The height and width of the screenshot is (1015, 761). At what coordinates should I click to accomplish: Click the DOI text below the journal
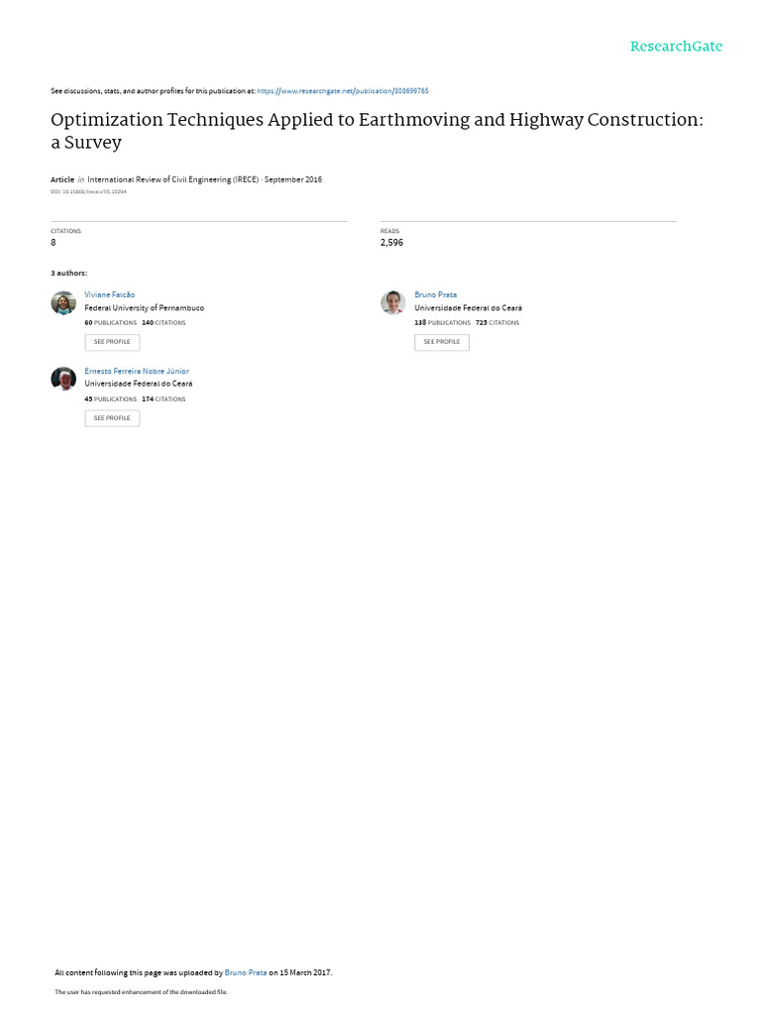pos(88,191)
